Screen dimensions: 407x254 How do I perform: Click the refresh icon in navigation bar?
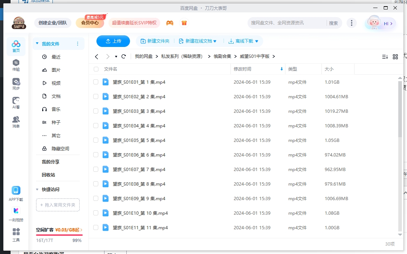pyautogui.click(x=123, y=56)
